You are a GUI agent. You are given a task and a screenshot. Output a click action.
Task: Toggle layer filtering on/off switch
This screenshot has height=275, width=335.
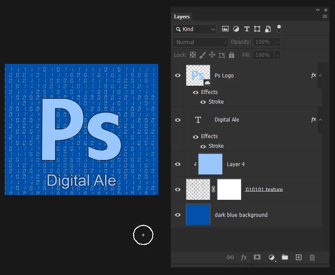(x=279, y=28)
